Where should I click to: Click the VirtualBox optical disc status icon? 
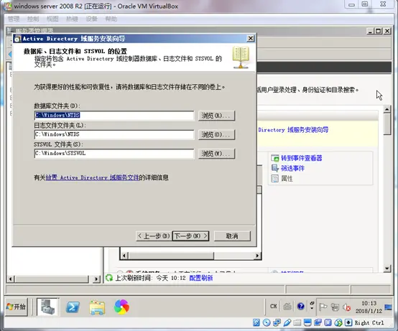[x=267, y=322]
